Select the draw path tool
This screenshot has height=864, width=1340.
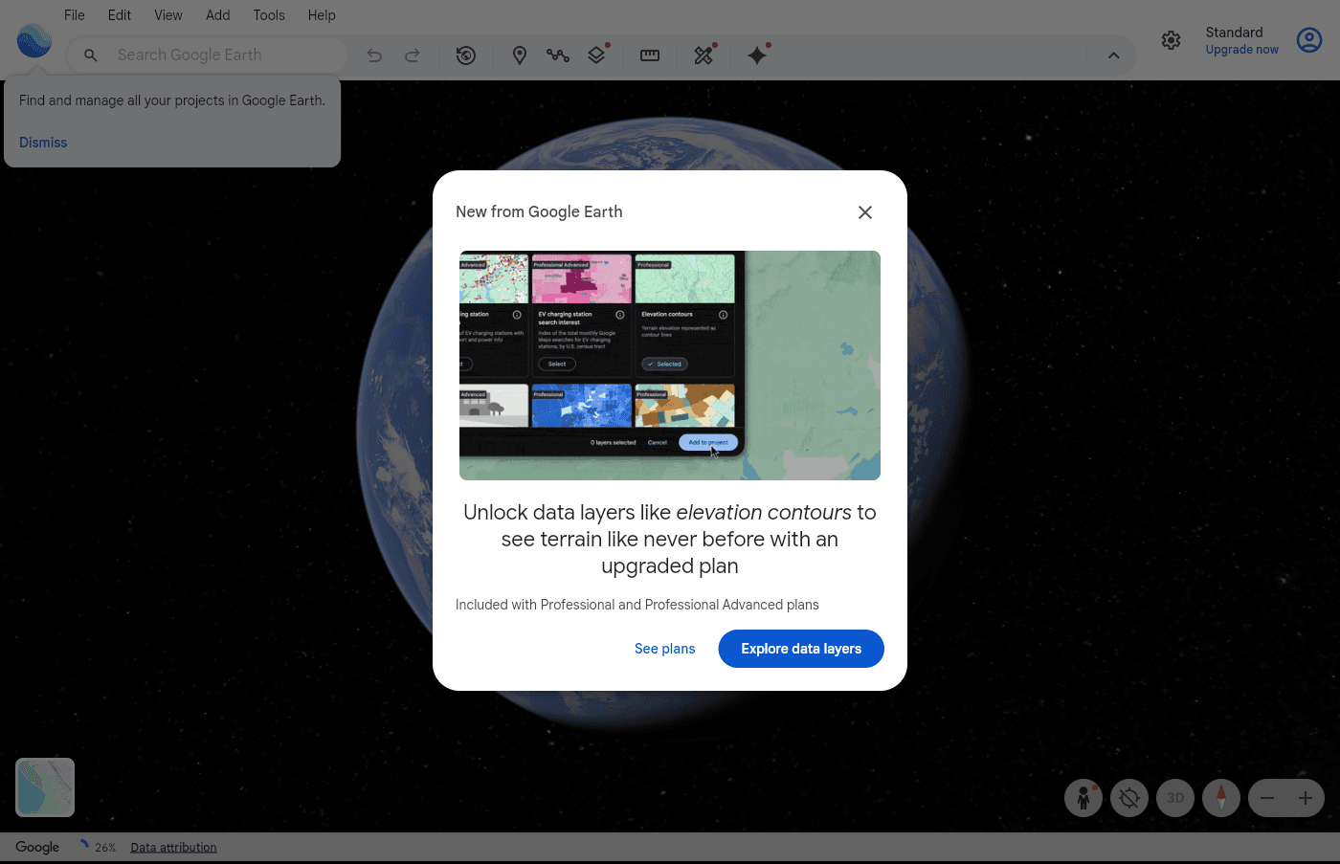pyautogui.click(x=558, y=55)
